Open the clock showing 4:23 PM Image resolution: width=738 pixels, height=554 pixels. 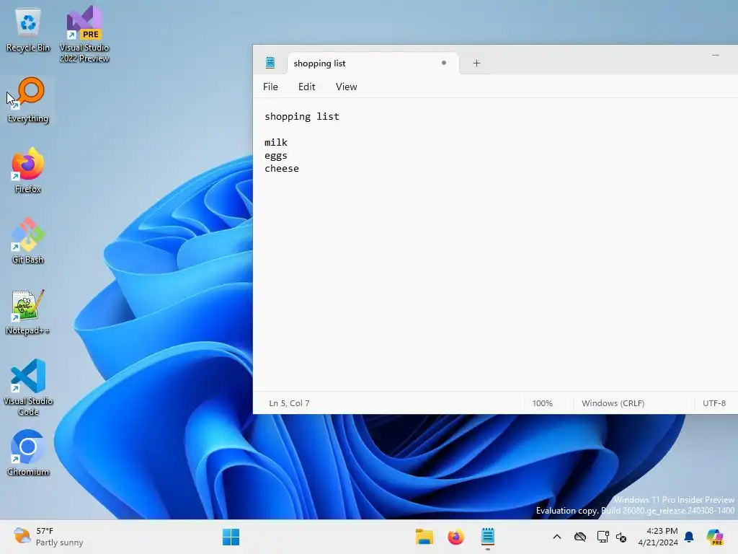[657, 537]
